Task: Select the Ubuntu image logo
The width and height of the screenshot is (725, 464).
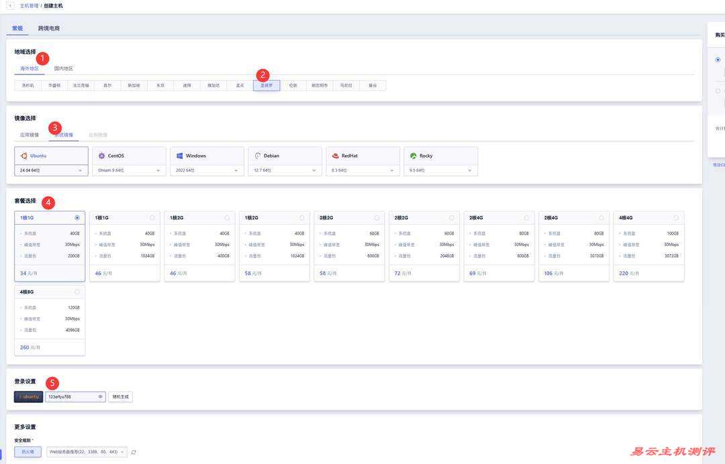Action: [24, 156]
